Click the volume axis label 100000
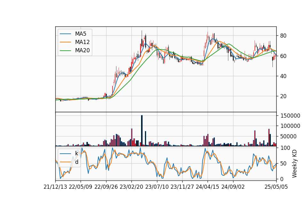This screenshot has width=307, height=220. [290, 126]
